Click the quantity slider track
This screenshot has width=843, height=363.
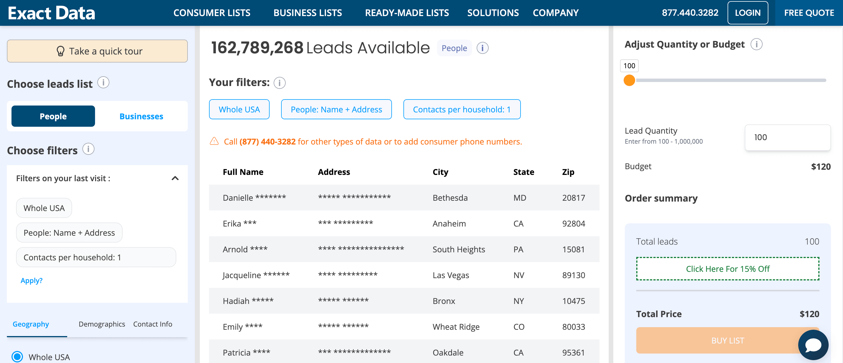coord(728,80)
